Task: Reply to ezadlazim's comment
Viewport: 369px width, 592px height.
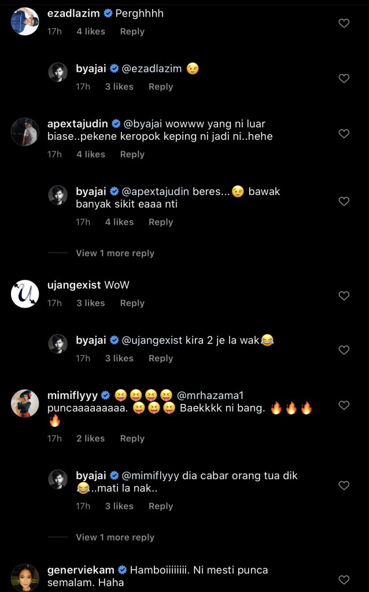Action: click(x=132, y=32)
